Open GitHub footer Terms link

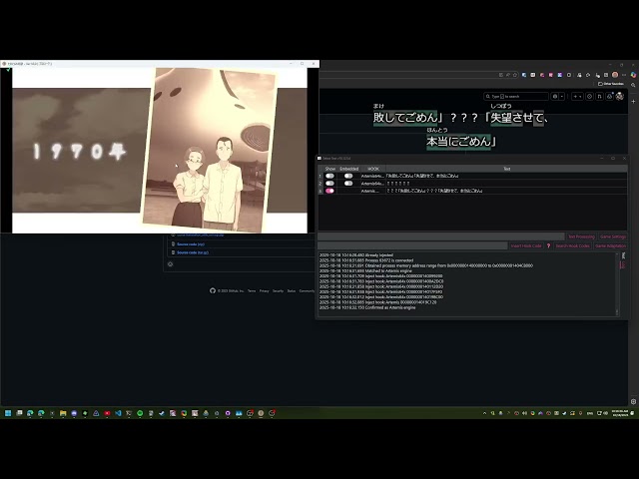click(252, 290)
